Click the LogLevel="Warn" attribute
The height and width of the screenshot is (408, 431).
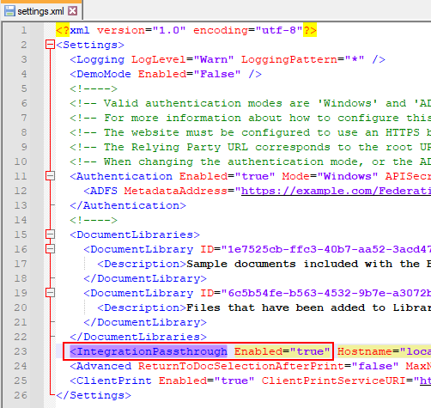(x=182, y=59)
